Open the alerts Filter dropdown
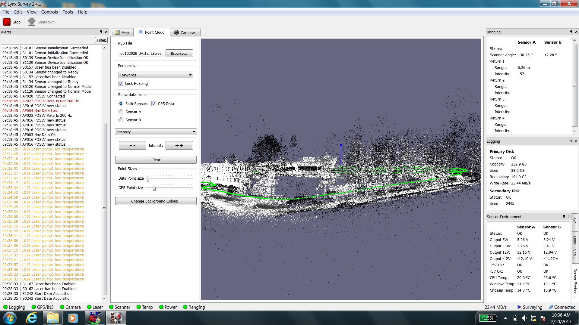Screen dimensions: 579x325 coord(102,40)
